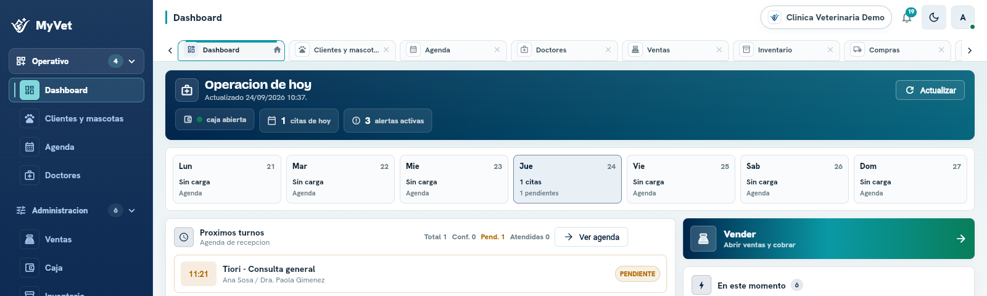
Task: Close the Compras tab
Action: tap(941, 50)
